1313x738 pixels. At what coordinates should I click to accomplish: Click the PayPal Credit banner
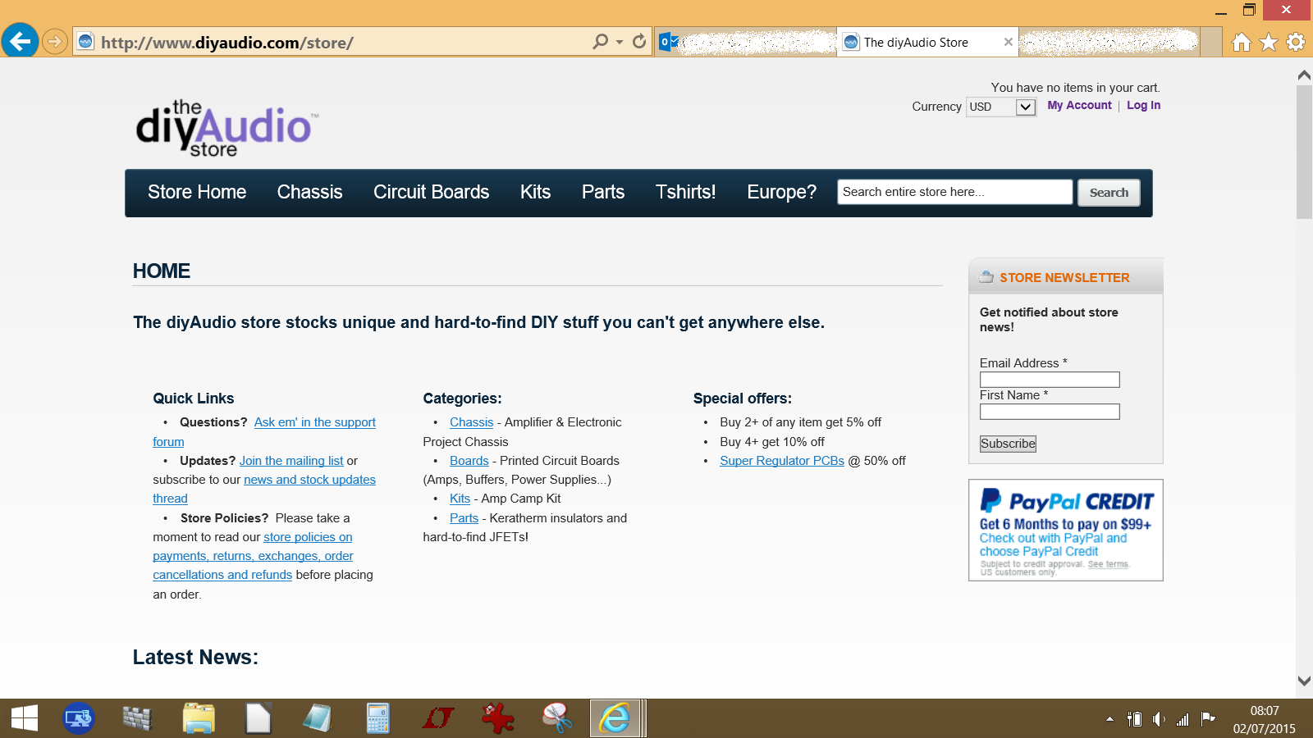coord(1065,531)
